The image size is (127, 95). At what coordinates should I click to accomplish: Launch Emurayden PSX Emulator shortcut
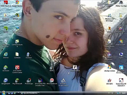[x=40, y=82]
